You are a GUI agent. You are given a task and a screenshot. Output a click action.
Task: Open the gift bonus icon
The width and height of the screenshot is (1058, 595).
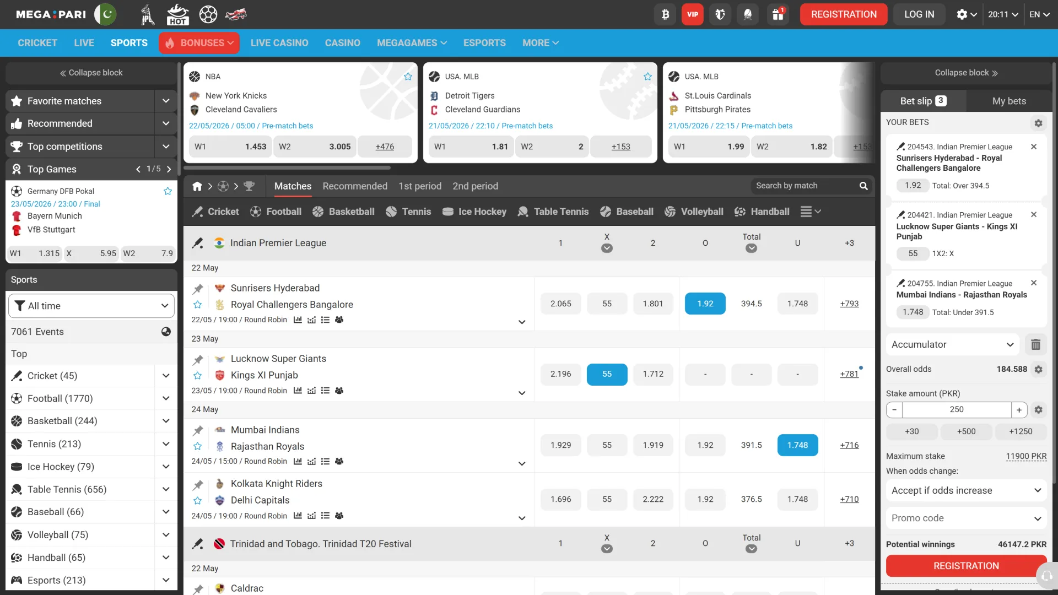pyautogui.click(x=778, y=14)
